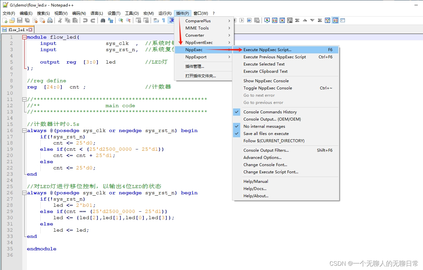
Task: Undo the last edit via the Undo arrow
Action: (85, 20)
